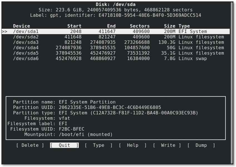This screenshot has width=236, height=167.
Task: Click the Disk: /dev/sda title
Action: tap(115, 4)
